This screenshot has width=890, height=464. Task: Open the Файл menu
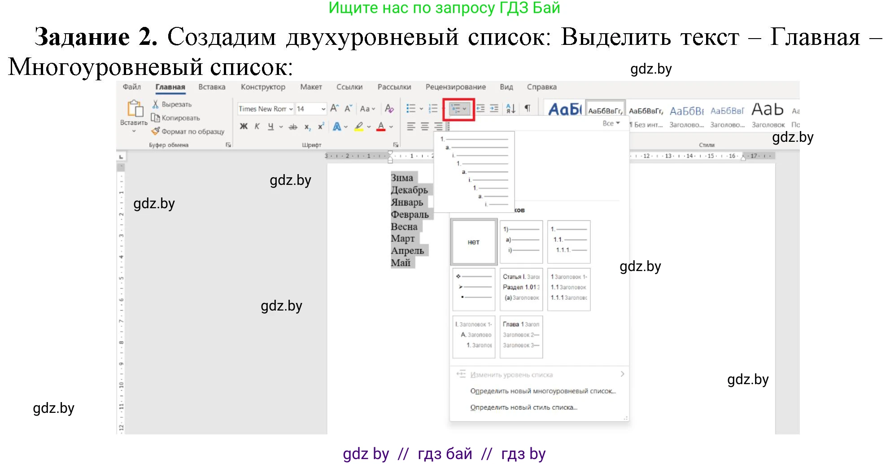(x=131, y=87)
